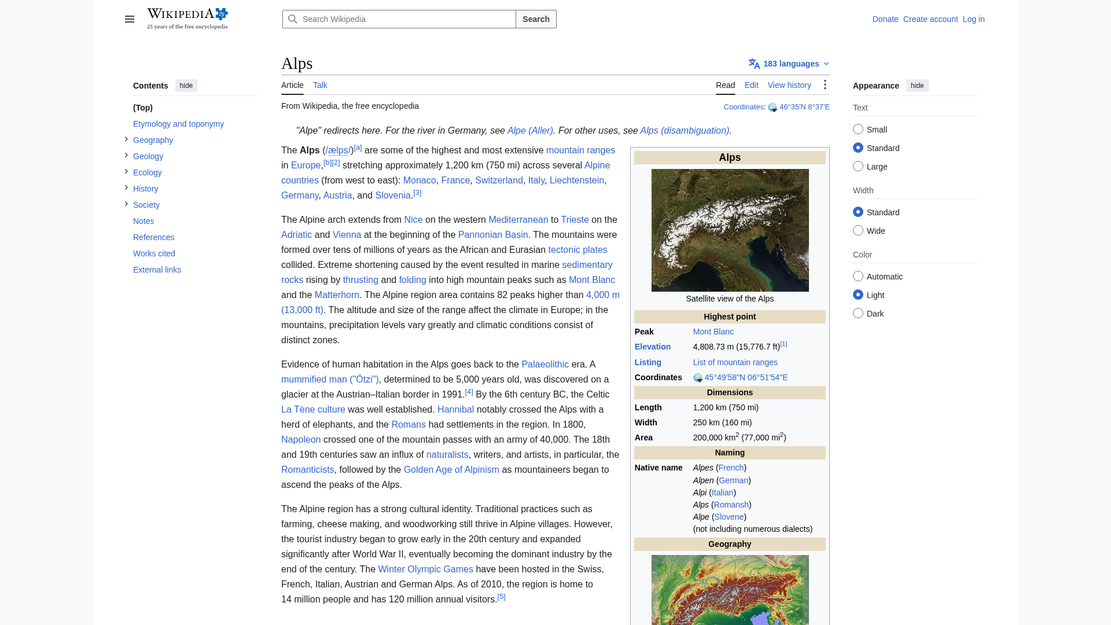The width and height of the screenshot is (1111, 625).
Task: Expand the History section in contents
Action: point(126,187)
